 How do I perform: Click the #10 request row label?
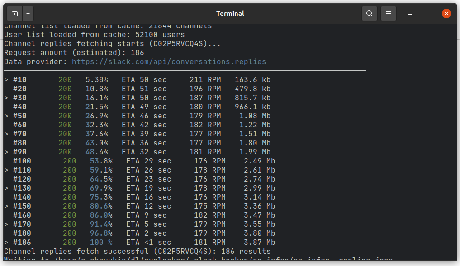[19, 79]
